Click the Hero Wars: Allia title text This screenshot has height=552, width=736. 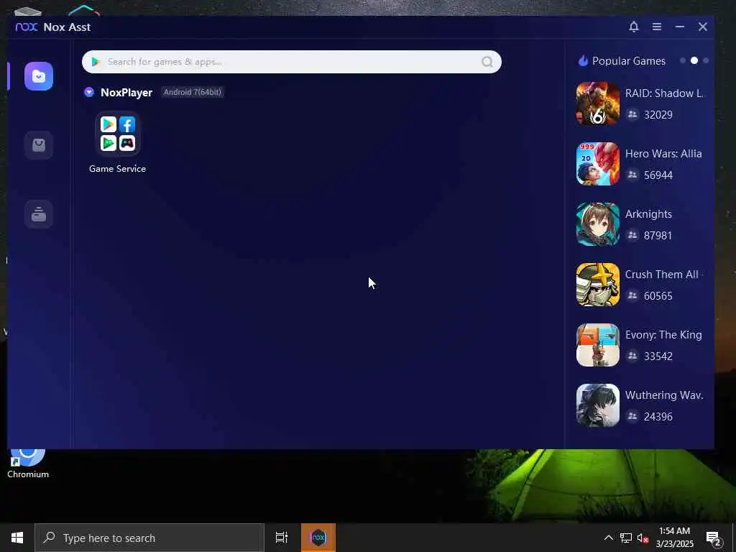(663, 154)
